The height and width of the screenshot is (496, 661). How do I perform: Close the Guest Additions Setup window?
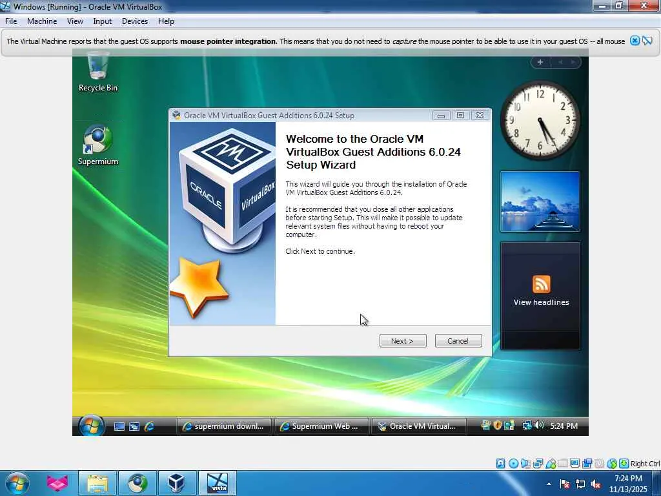coord(480,116)
